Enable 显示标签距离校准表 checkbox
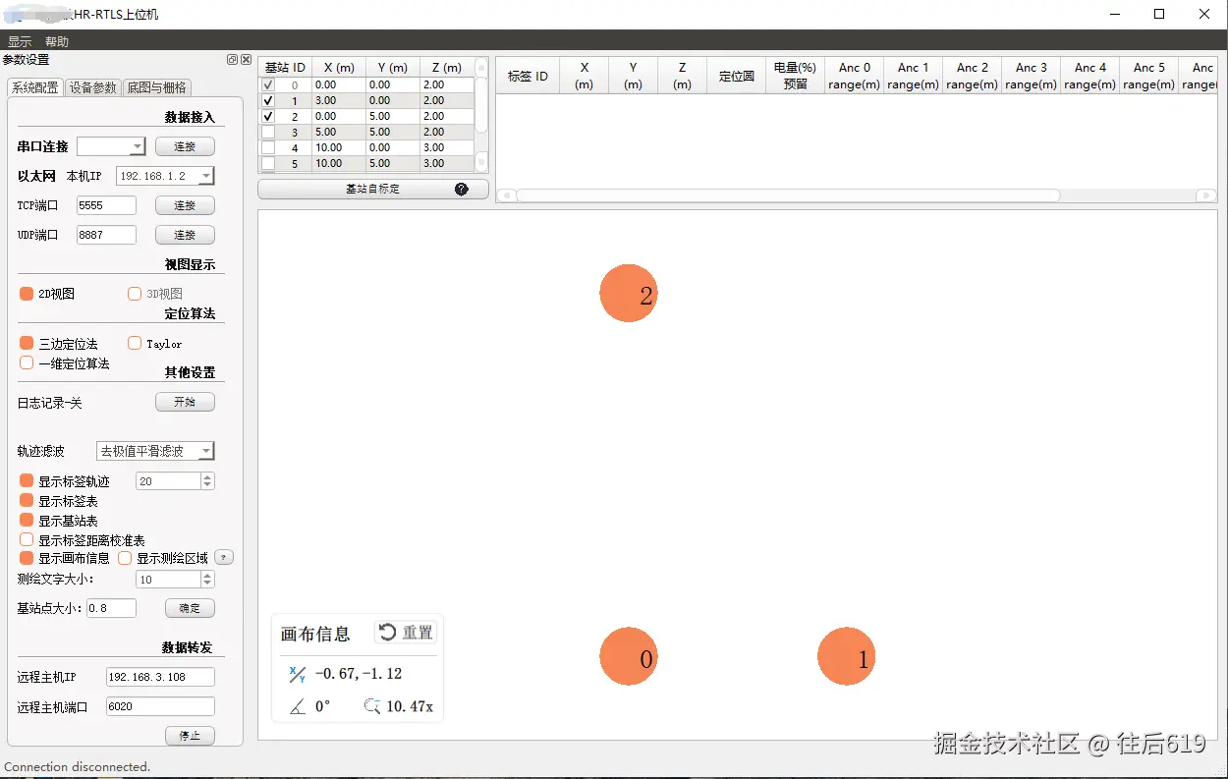 [x=27, y=539]
